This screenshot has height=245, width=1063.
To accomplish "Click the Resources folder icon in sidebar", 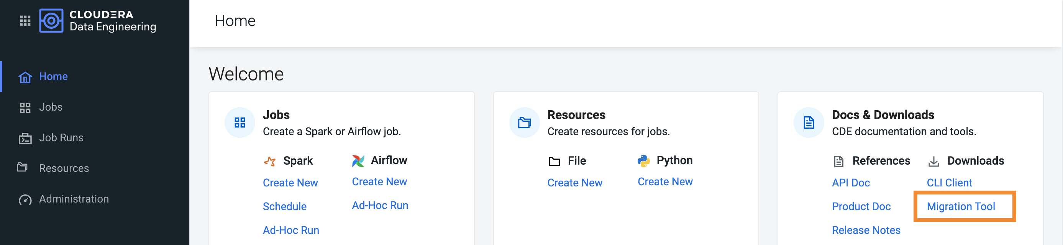I will click(22, 167).
